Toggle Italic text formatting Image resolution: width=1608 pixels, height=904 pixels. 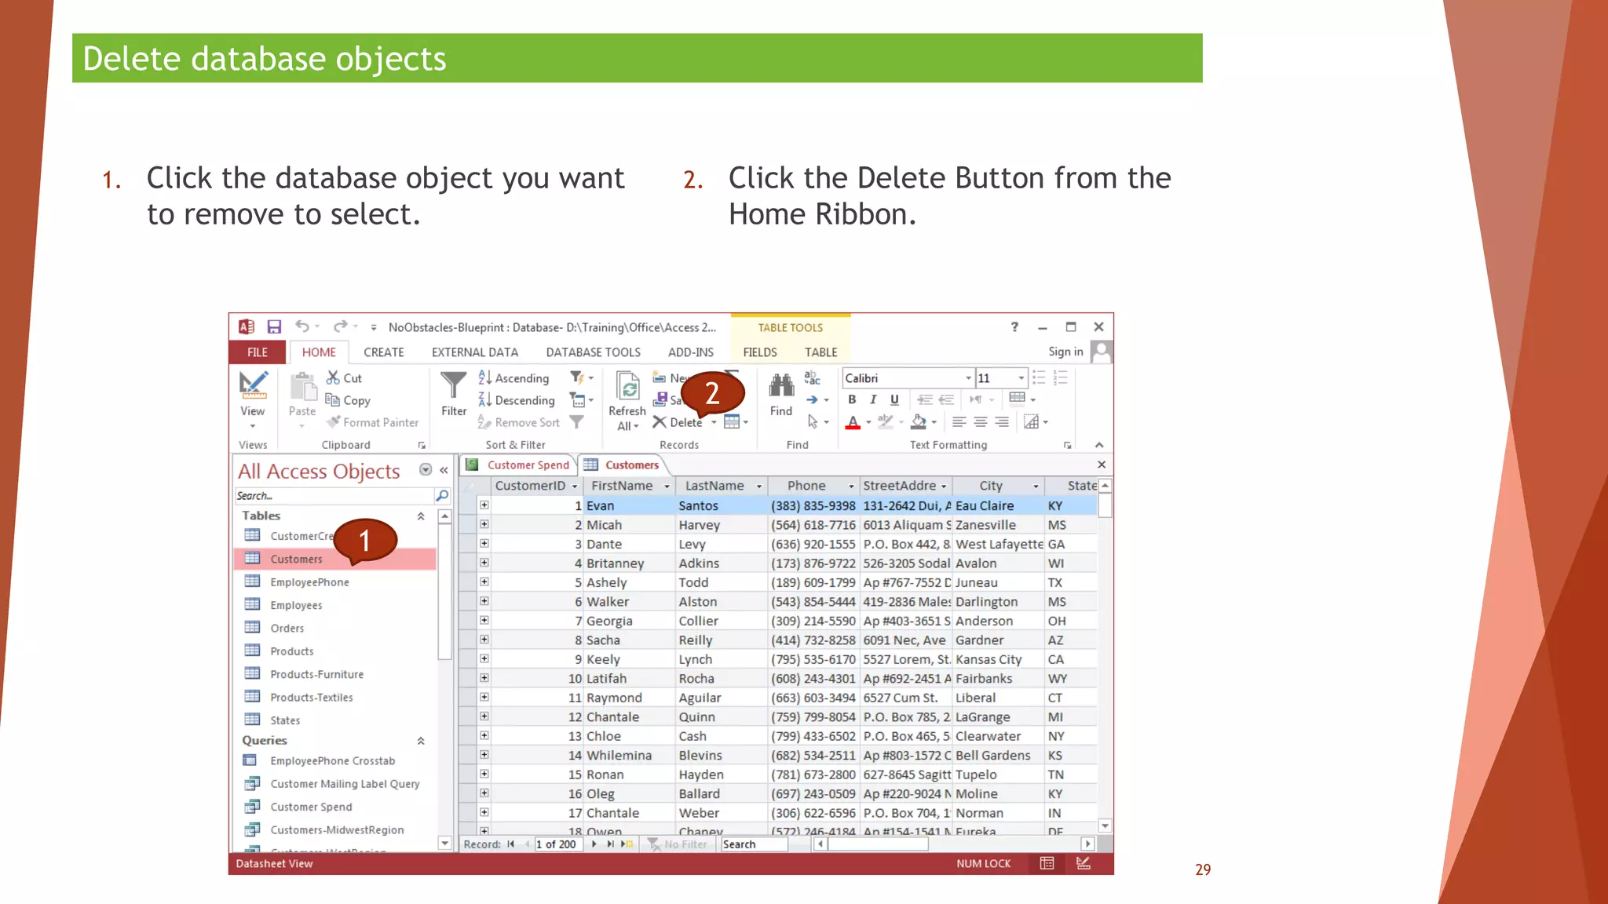(x=873, y=399)
